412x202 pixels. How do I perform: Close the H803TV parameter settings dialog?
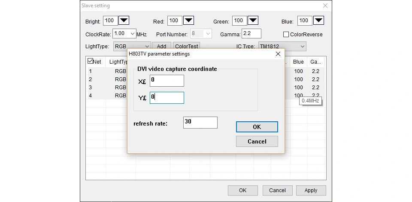pyautogui.click(x=278, y=54)
